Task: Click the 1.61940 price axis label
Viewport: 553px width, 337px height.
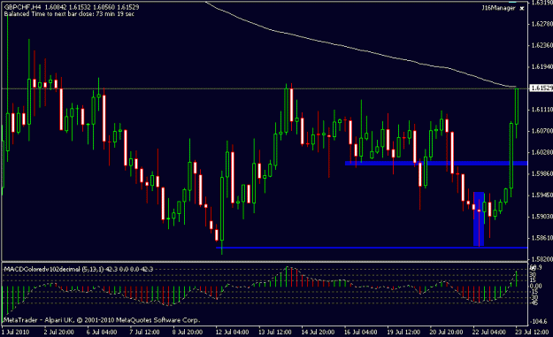Action: pos(541,66)
